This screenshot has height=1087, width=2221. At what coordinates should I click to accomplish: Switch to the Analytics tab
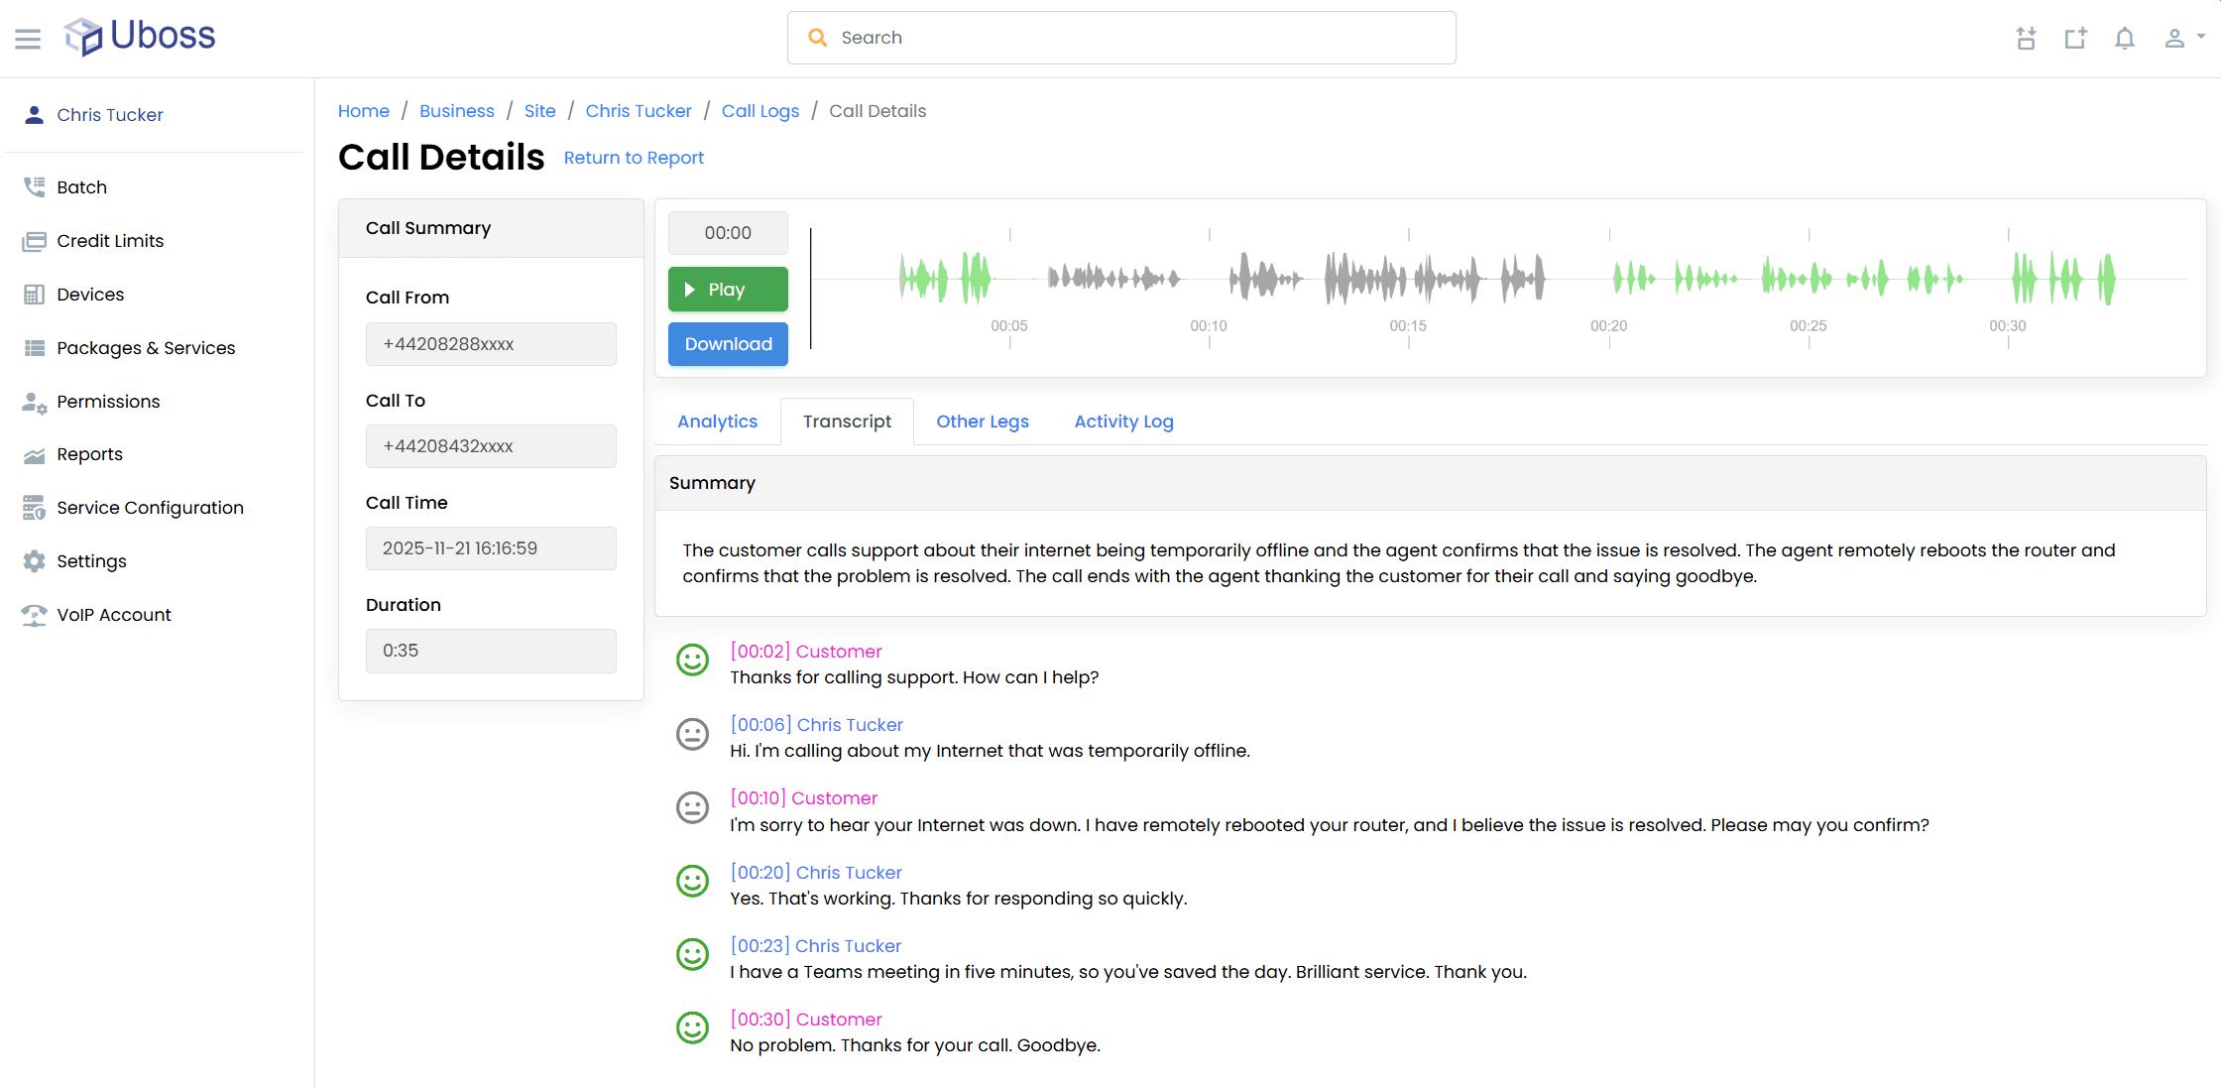coord(717,422)
